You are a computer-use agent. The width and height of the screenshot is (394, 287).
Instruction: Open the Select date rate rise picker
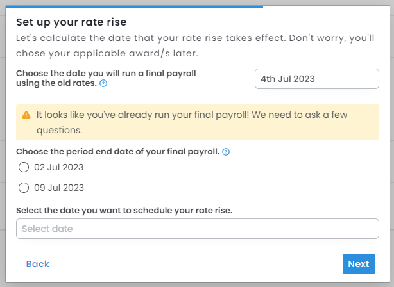coord(197,229)
